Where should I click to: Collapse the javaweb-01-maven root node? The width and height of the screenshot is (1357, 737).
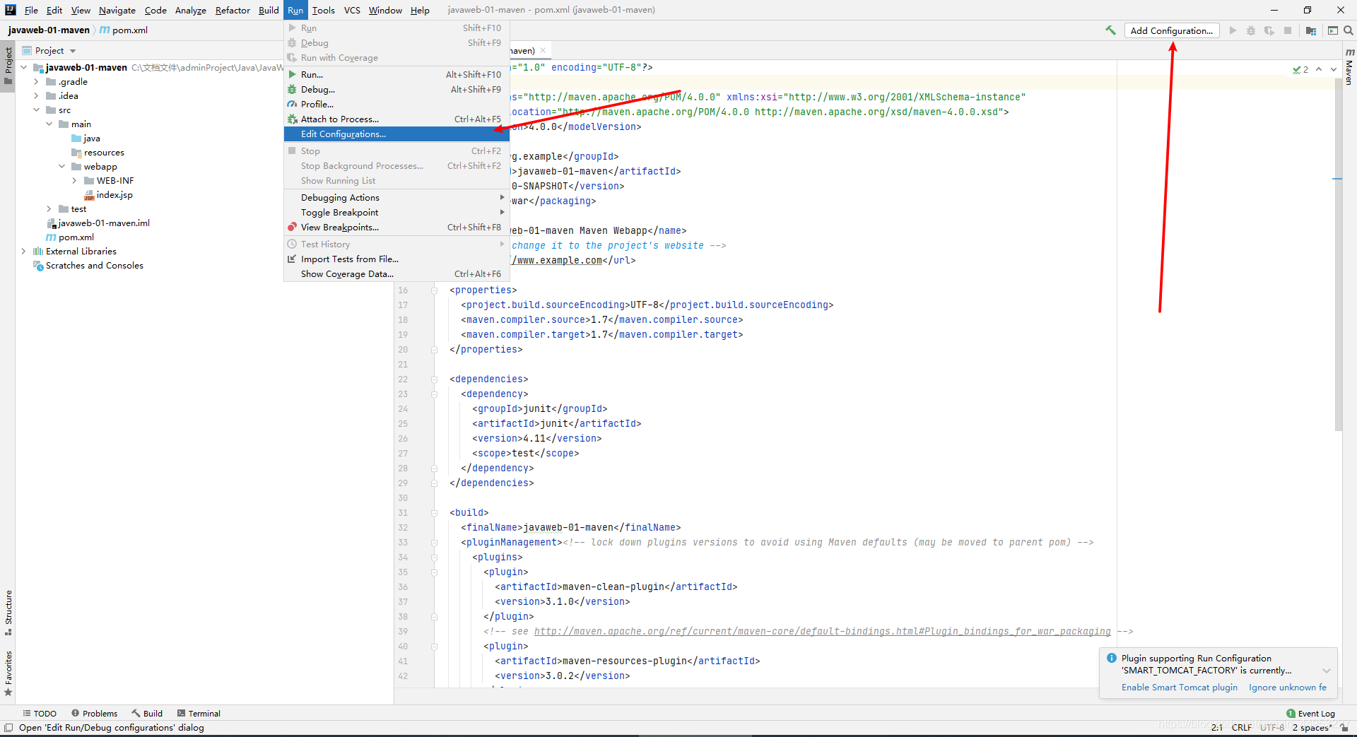(x=24, y=68)
